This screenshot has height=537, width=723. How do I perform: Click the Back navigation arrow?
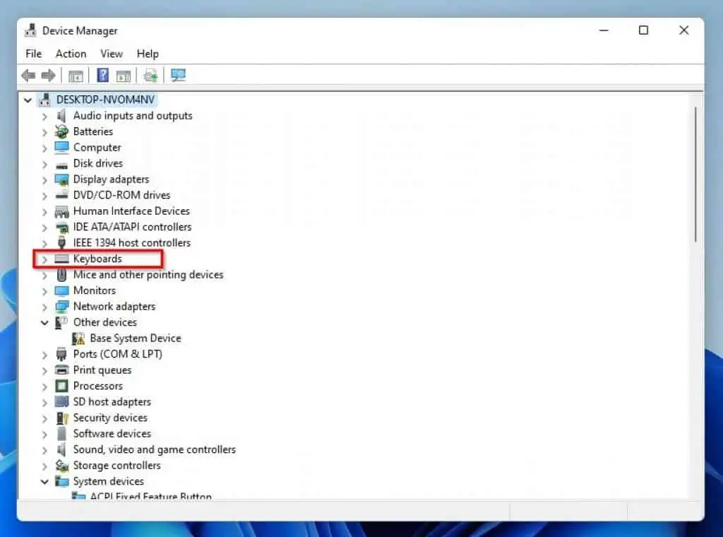tap(28, 75)
